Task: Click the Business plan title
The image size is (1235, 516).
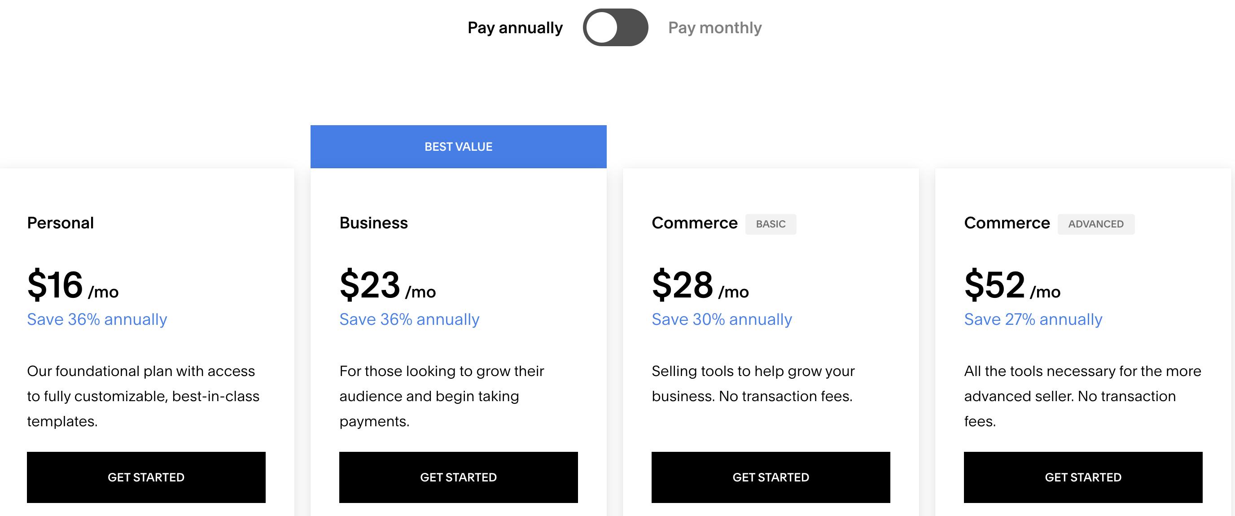Action: tap(373, 223)
